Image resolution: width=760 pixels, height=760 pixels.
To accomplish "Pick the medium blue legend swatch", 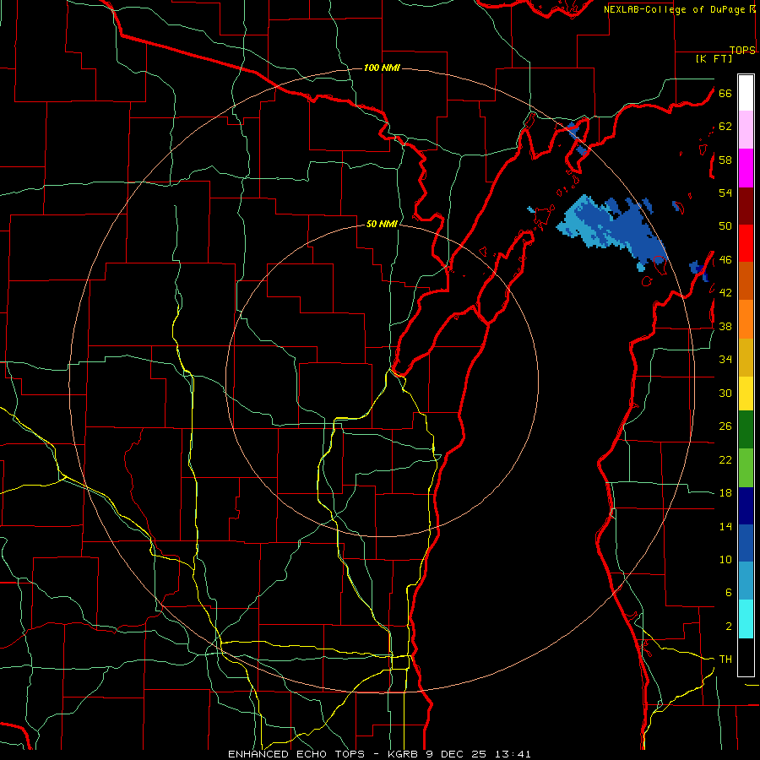I will (746, 543).
